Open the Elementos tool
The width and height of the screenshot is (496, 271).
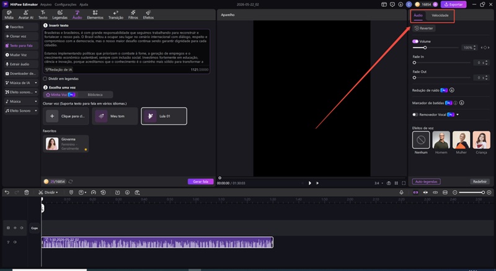point(95,15)
